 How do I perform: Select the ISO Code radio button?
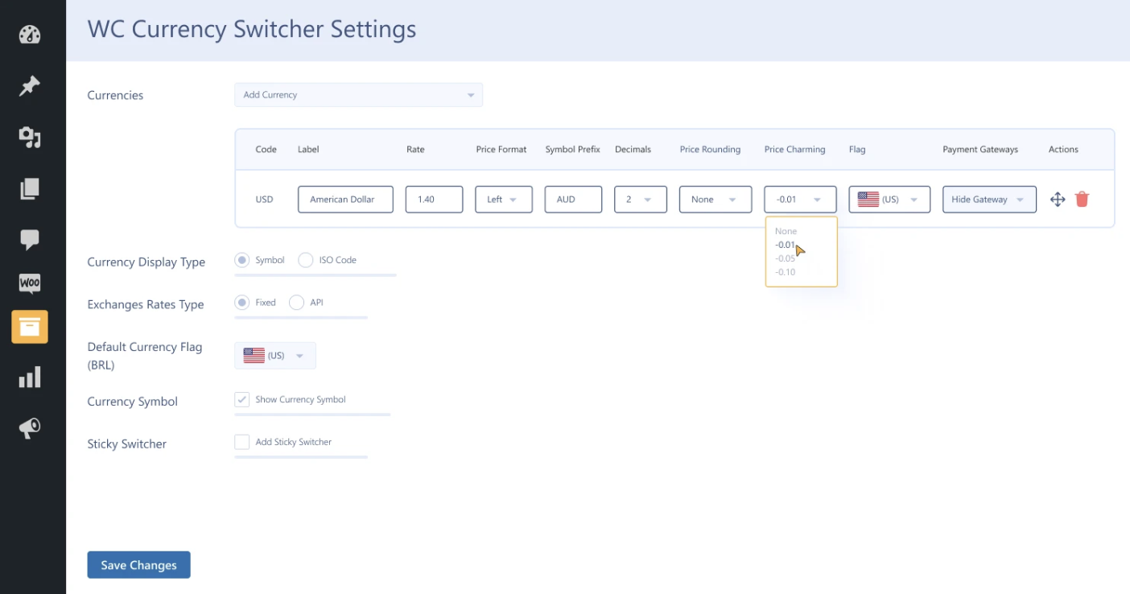tap(305, 260)
